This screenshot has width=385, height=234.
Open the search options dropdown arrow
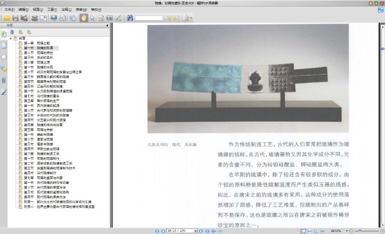click(x=191, y=18)
